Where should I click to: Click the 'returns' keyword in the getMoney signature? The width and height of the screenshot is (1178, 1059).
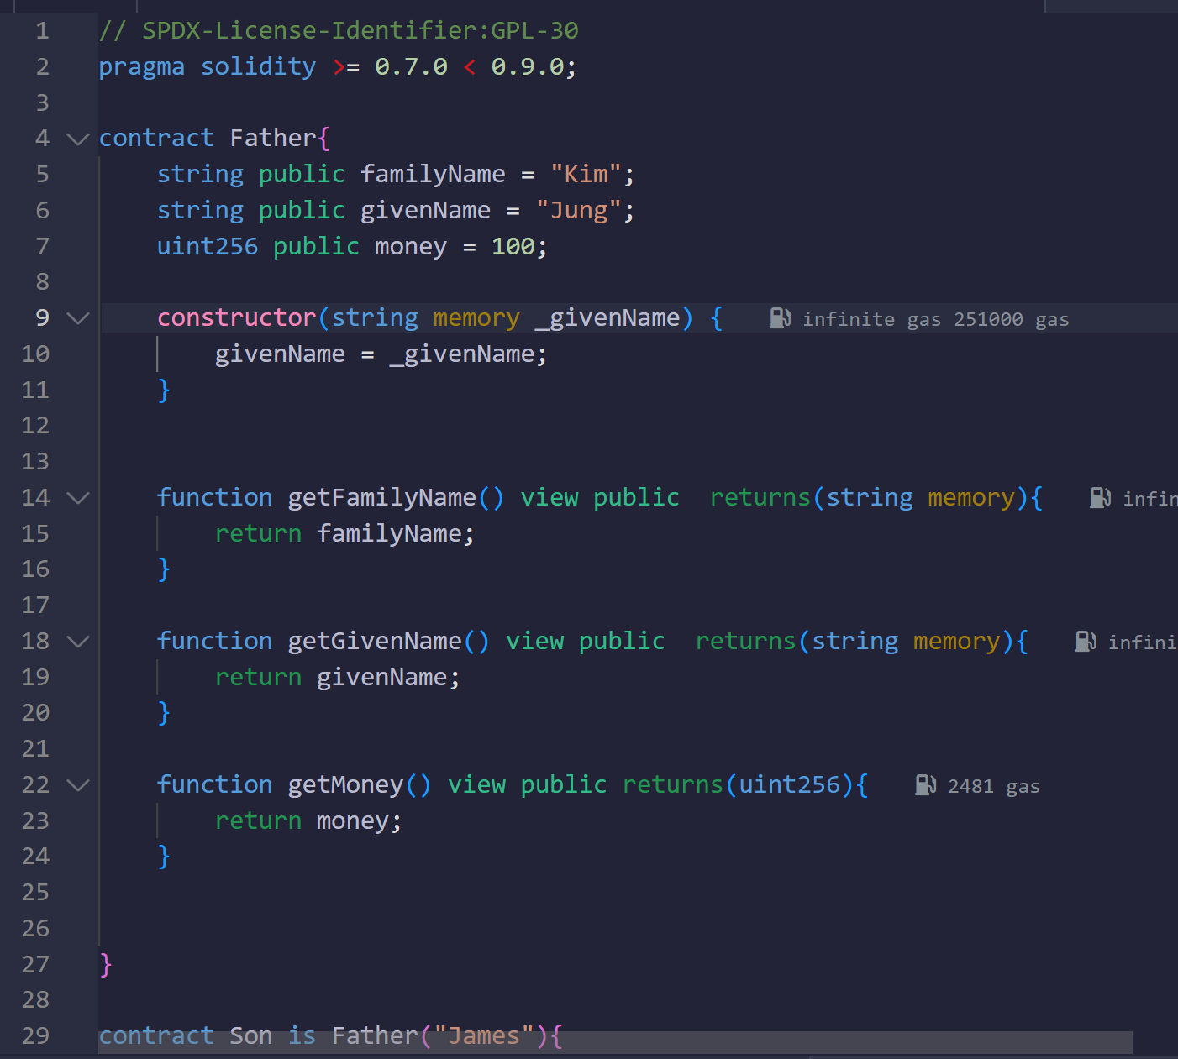[673, 785]
